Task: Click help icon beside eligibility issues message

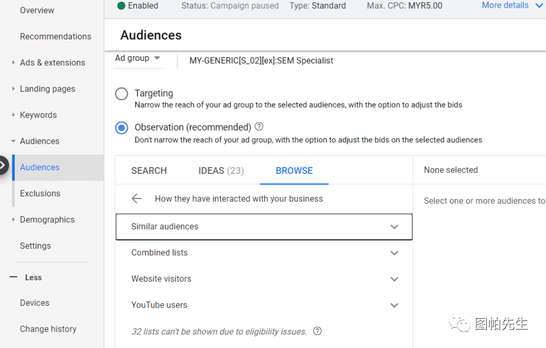Action: click(x=318, y=331)
